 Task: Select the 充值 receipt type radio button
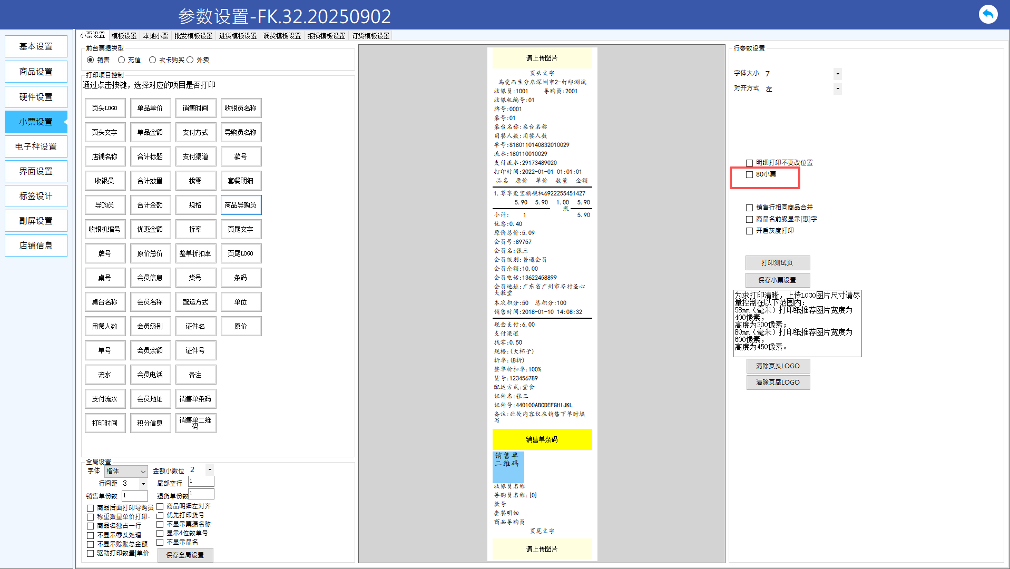tap(122, 60)
